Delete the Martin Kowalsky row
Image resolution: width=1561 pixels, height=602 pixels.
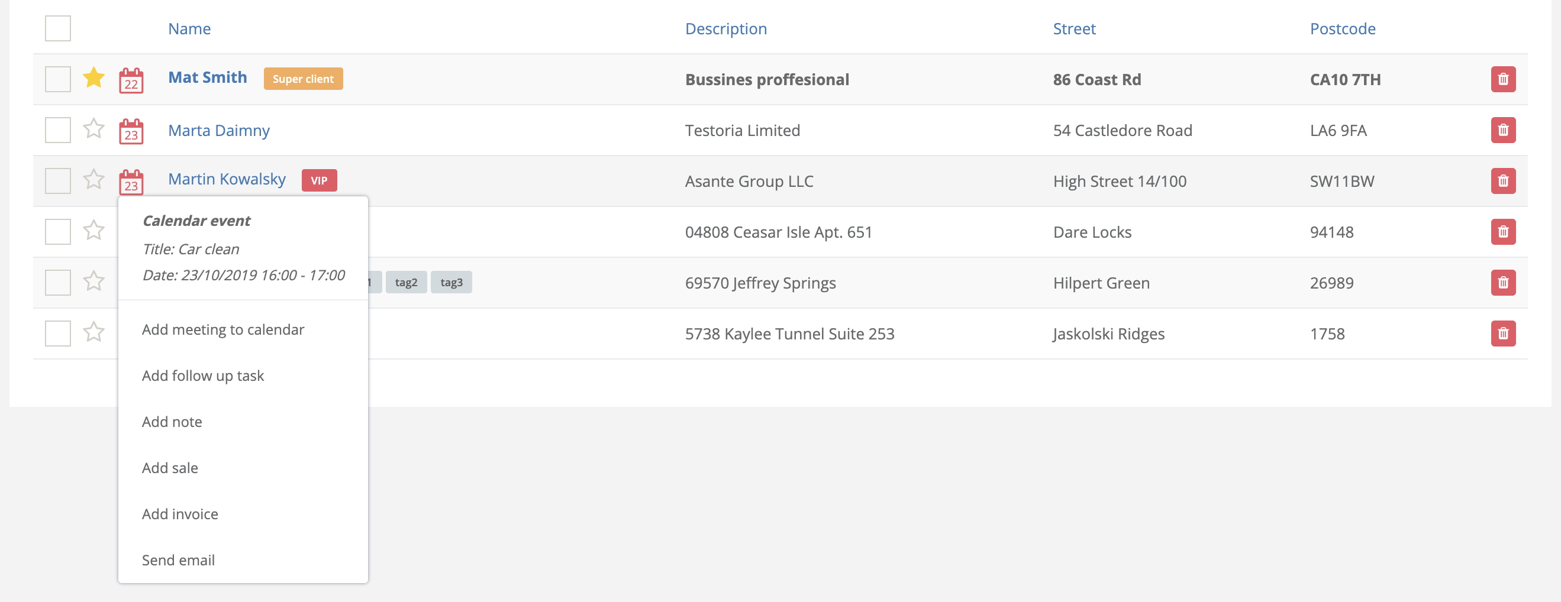pyautogui.click(x=1503, y=181)
